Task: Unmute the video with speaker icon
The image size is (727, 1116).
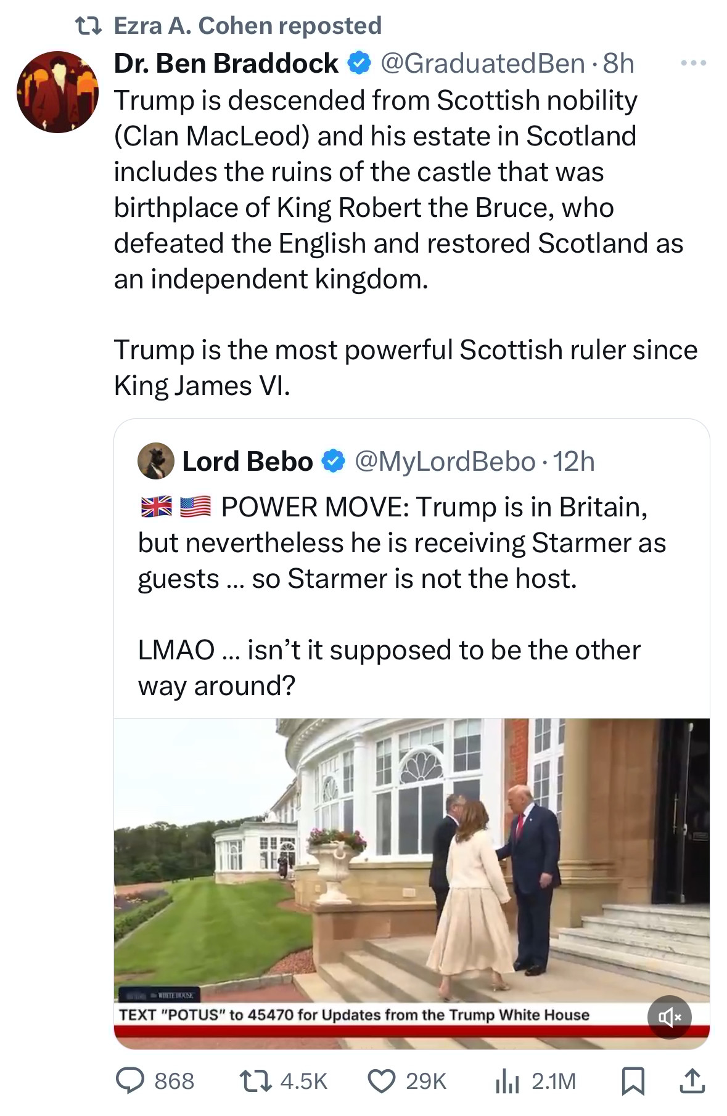Action: point(669,1017)
